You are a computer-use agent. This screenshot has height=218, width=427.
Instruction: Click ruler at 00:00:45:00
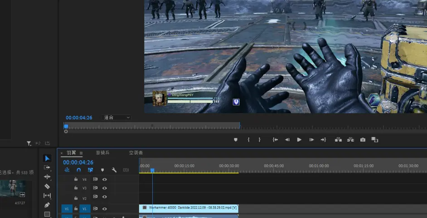coord(274,166)
